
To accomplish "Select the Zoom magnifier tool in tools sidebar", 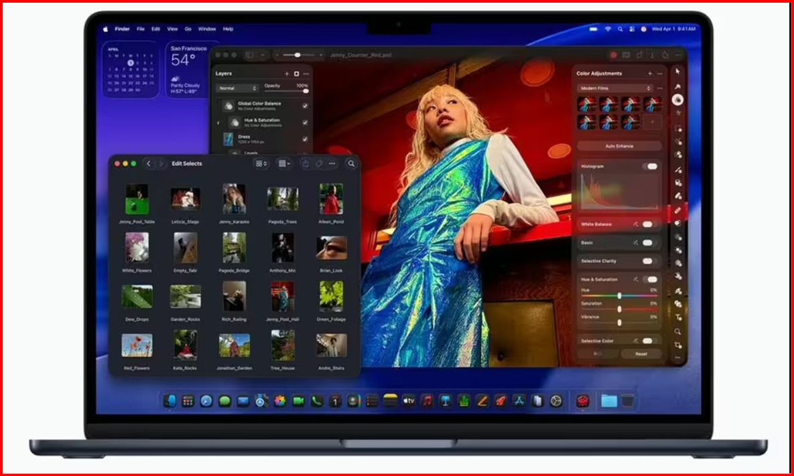I will 678,331.
